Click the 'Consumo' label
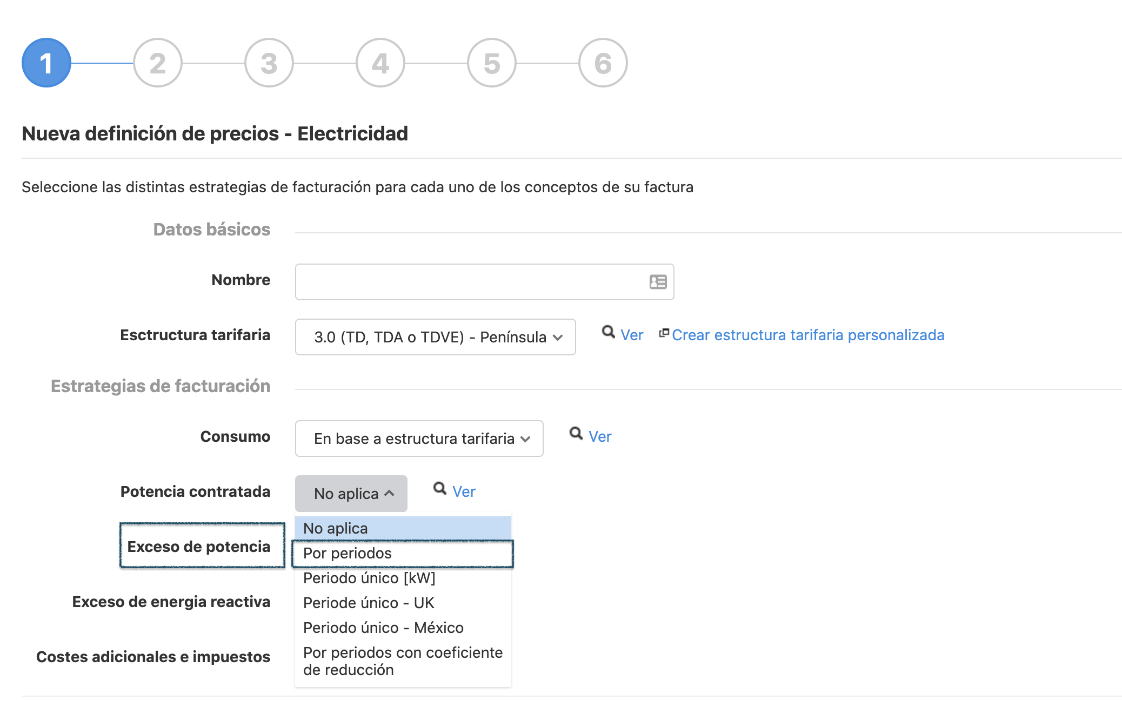This screenshot has height=701, width=1122. click(x=235, y=436)
